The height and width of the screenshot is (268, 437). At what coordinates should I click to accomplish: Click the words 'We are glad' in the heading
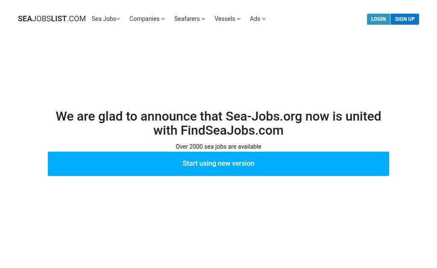(89, 116)
